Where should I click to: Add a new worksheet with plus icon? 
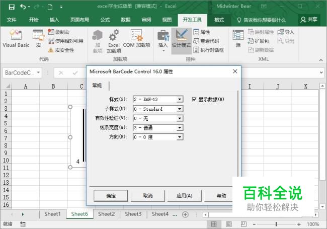(185, 214)
